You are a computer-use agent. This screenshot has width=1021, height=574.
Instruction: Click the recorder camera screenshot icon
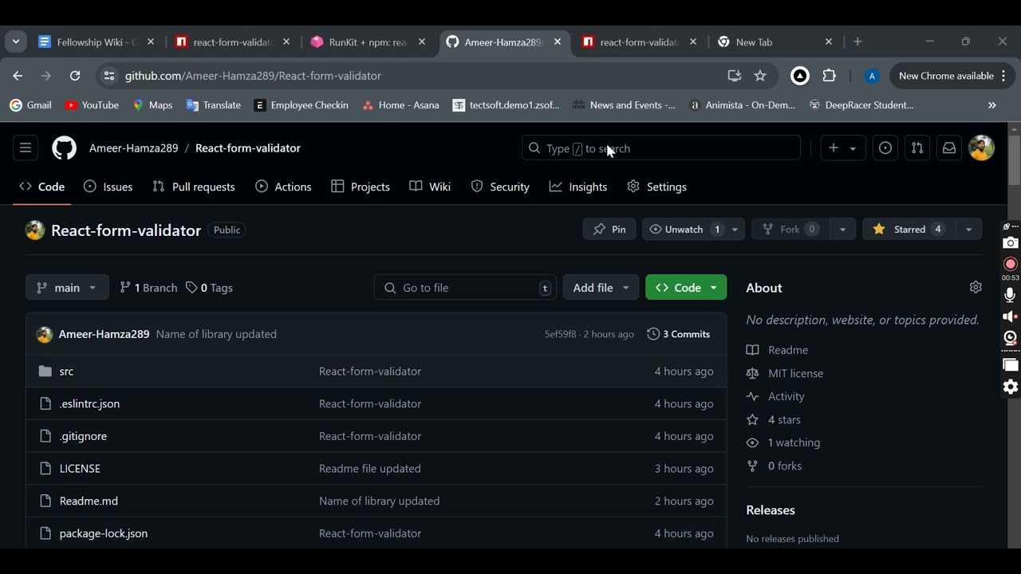click(x=1011, y=243)
